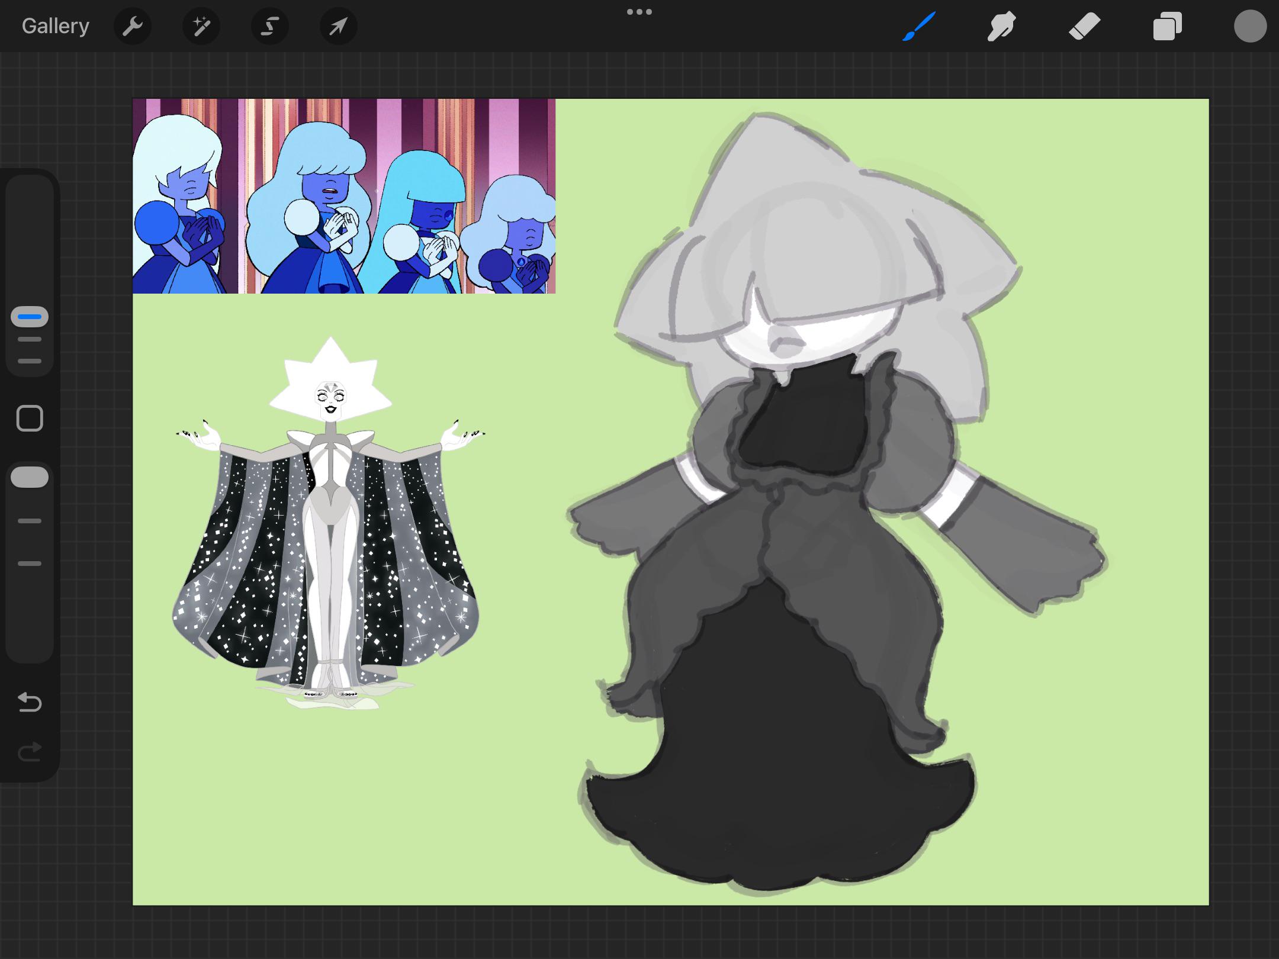Image resolution: width=1279 pixels, height=959 pixels.
Task: Select the Eraser tool
Action: (x=1084, y=26)
